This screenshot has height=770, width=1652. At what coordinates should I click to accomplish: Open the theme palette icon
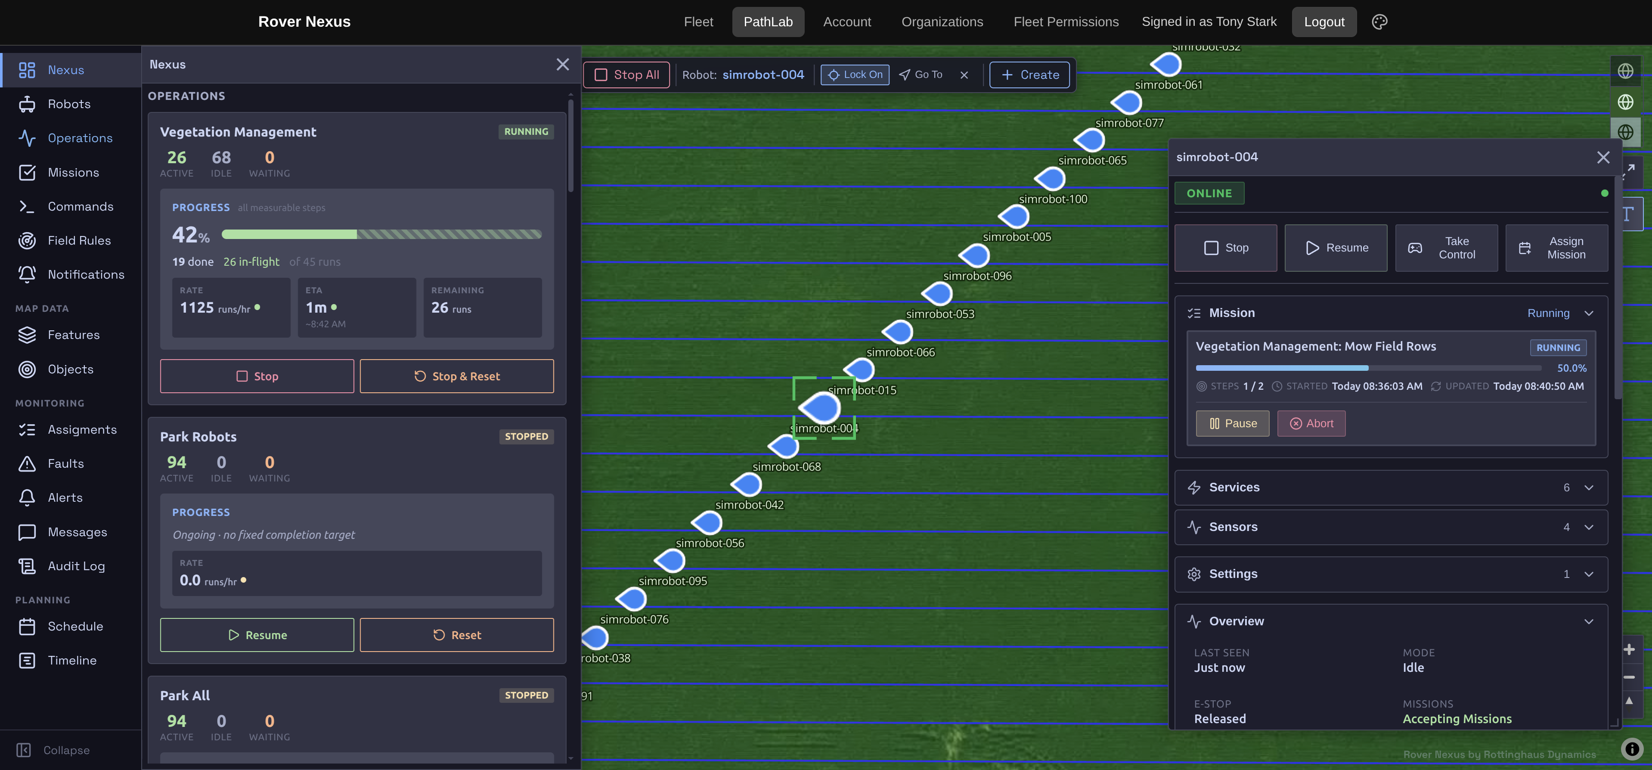(x=1379, y=22)
